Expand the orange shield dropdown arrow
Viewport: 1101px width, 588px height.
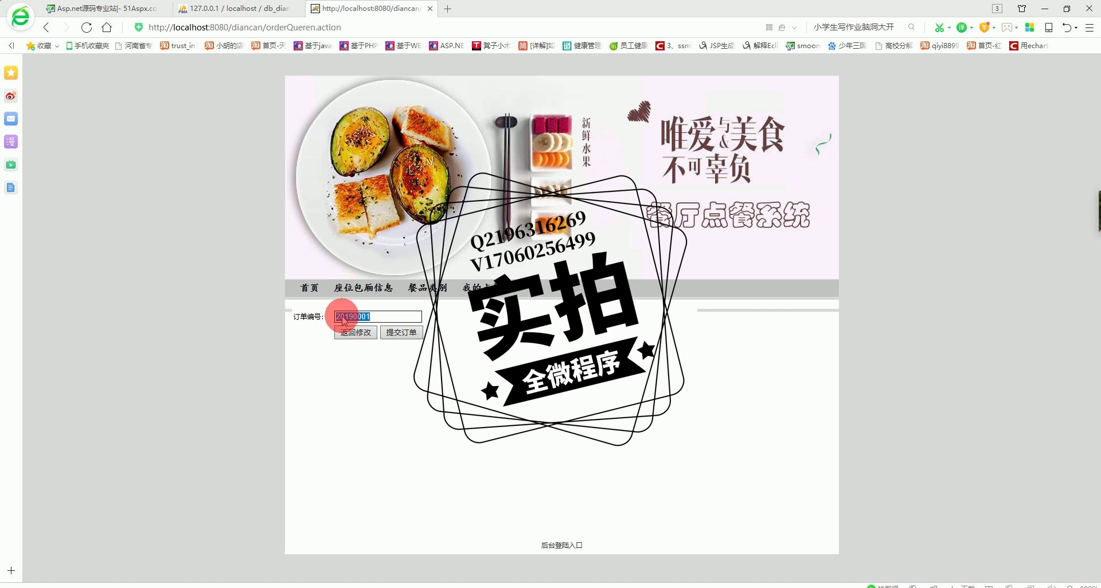[x=994, y=28]
